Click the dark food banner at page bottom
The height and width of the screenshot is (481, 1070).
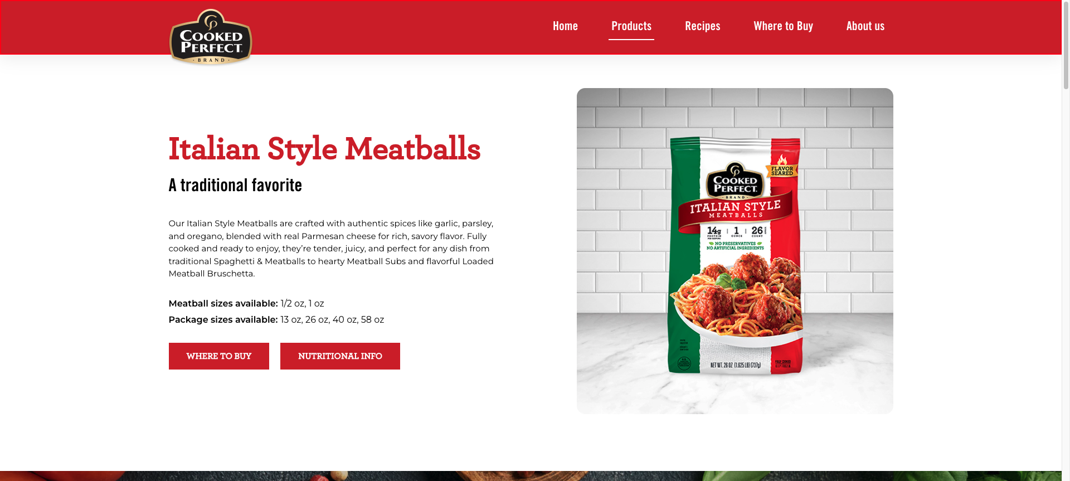(531, 476)
